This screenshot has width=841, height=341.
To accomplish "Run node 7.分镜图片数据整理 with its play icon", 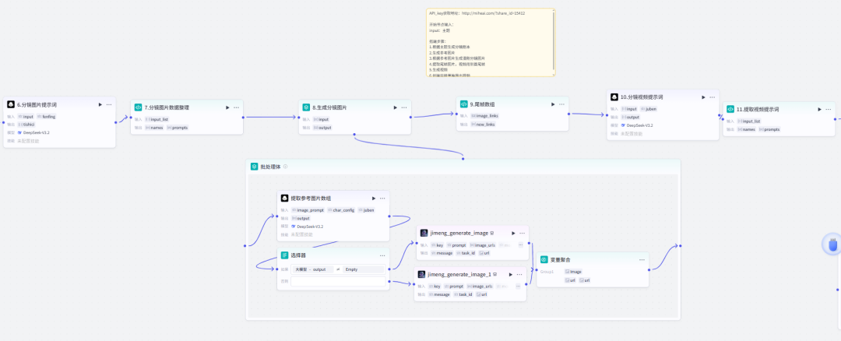I will click(x=227, y=107).
